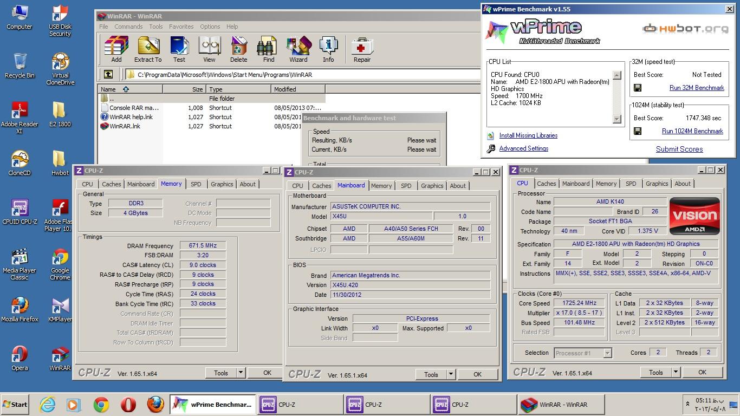Screen dimensions: 740x416
Task: Expand Tools dropdown arrow in CPU tab CPU-Z window
Action: coord(676,372)
